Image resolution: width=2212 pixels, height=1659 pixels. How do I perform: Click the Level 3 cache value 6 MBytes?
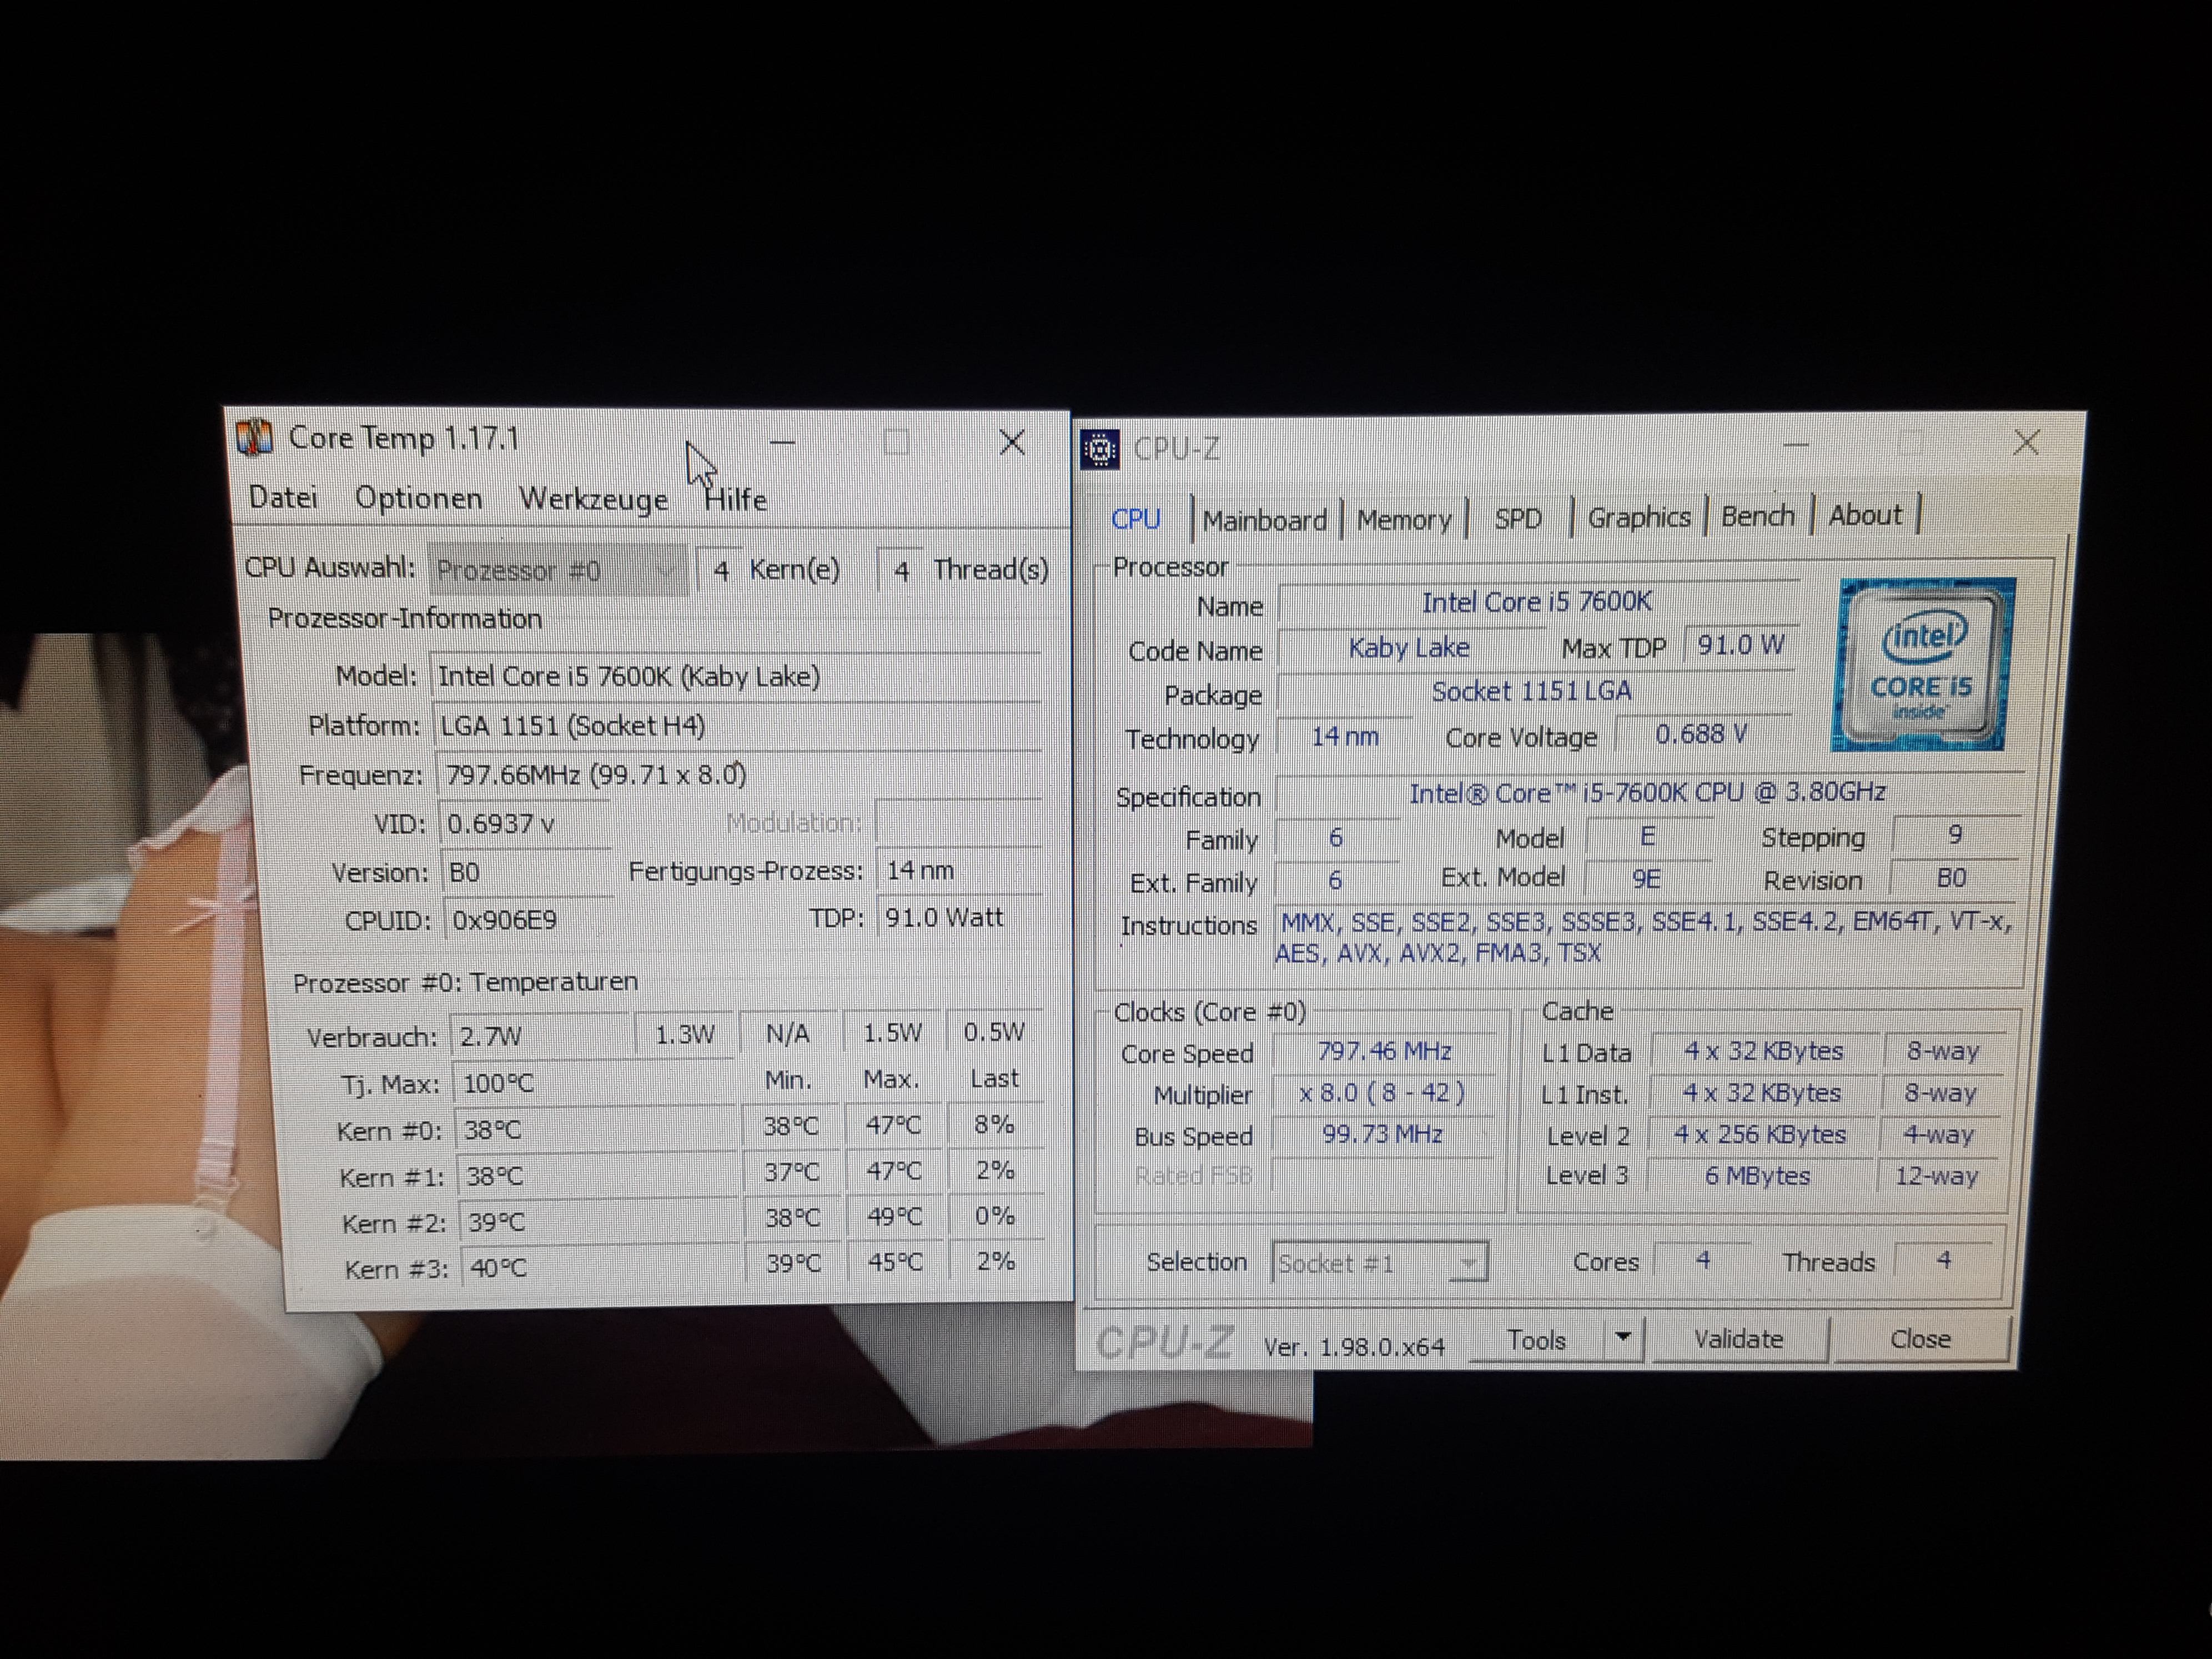1758,1176
